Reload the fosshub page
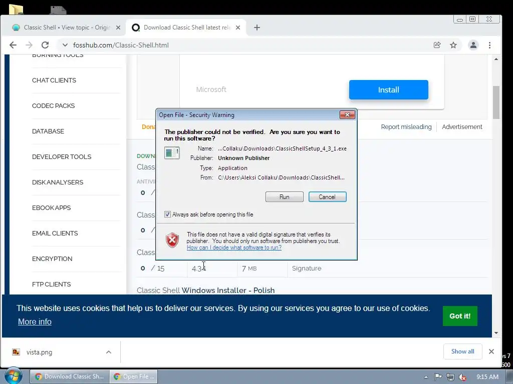The image size is (513, 384). pyautogui.click(x=45, y=45)
